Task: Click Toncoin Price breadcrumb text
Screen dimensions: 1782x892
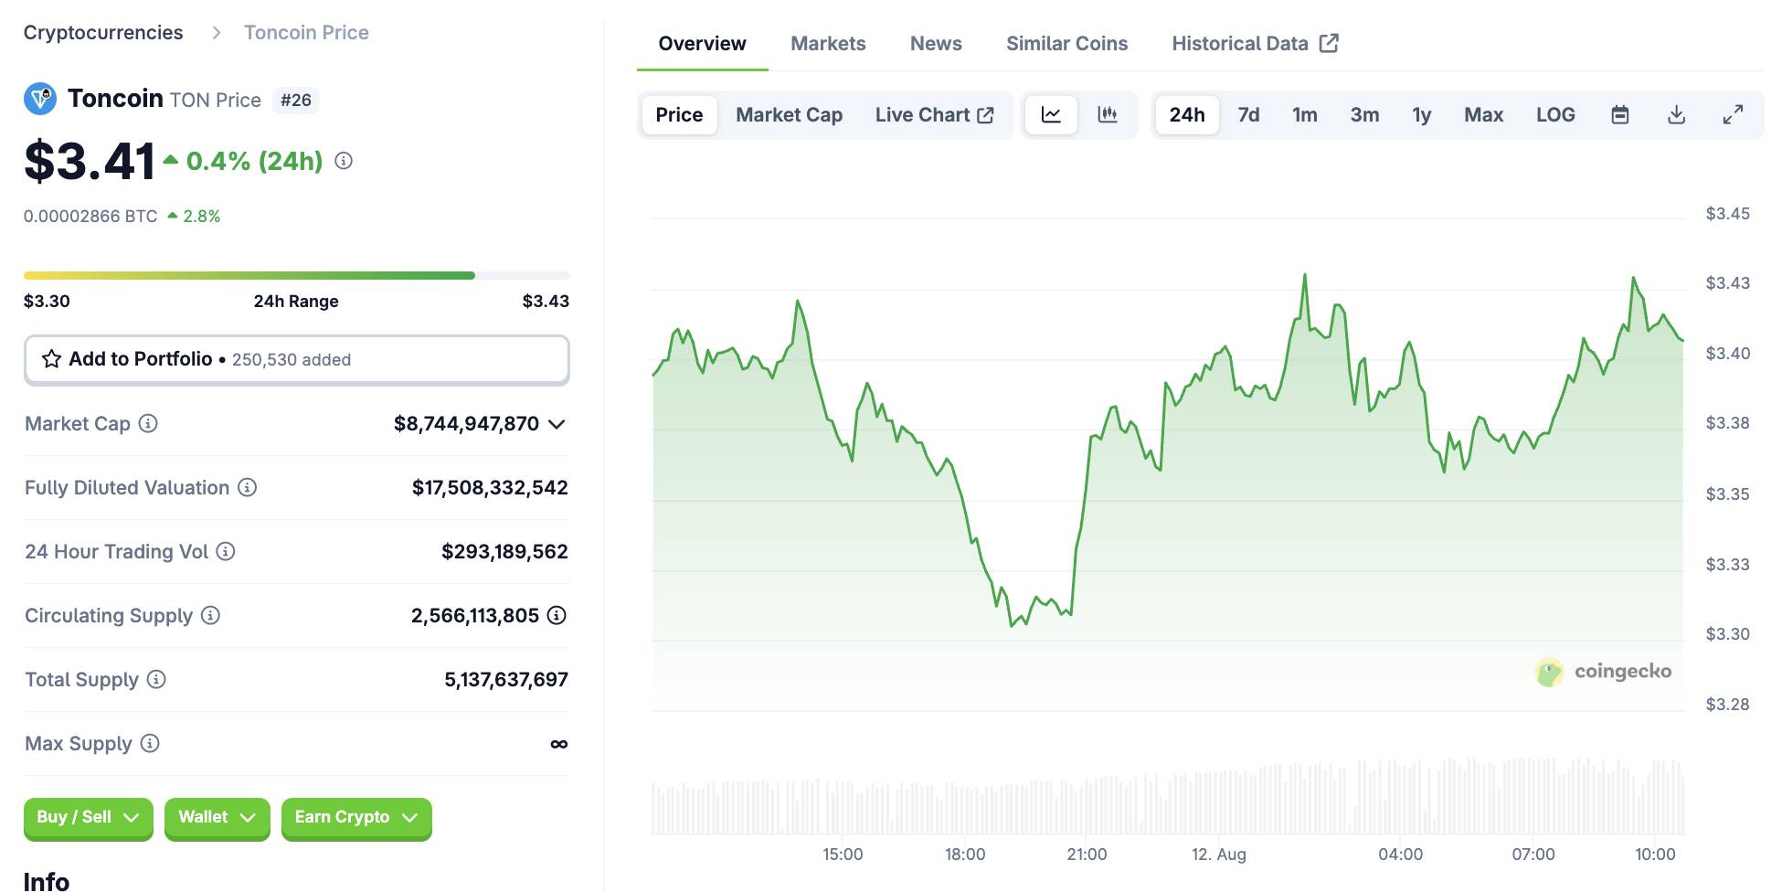Action: 306,33
